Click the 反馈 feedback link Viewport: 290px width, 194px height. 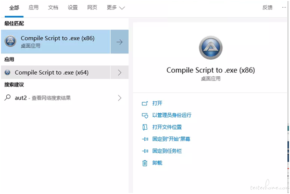coord(268,8)
